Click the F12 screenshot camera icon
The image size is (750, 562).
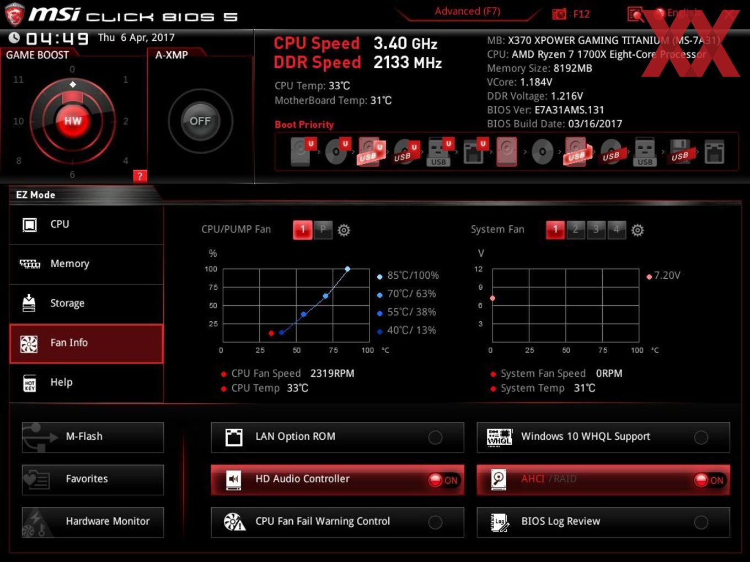click(559, 14)
